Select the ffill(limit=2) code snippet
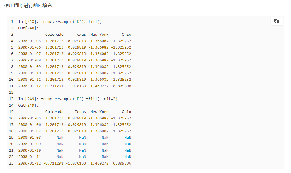Viewport: 291px width, 173px height. click(103, 99)
